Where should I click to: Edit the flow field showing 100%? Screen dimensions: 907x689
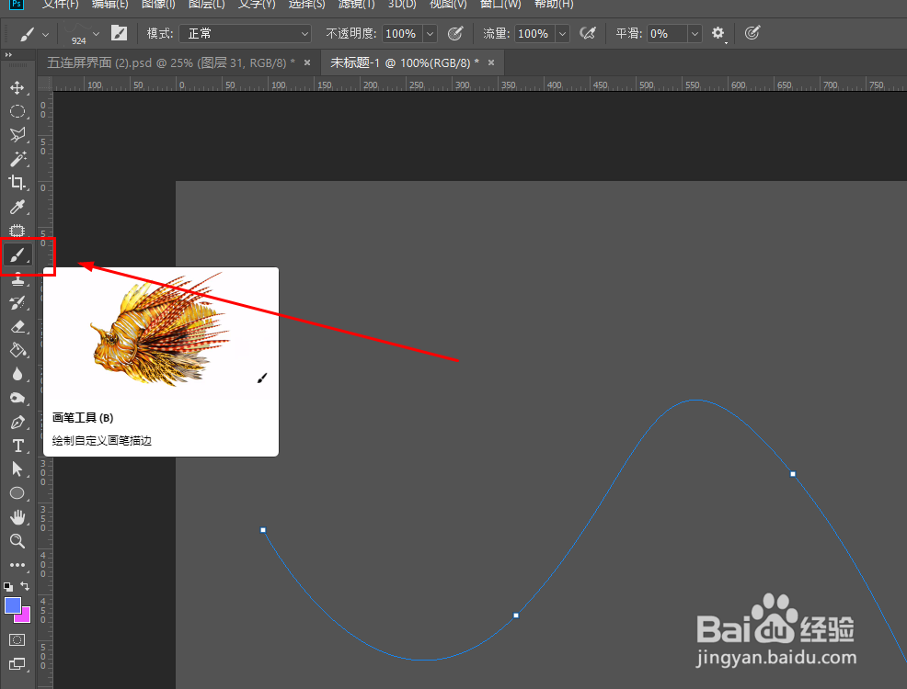point(534,33)
